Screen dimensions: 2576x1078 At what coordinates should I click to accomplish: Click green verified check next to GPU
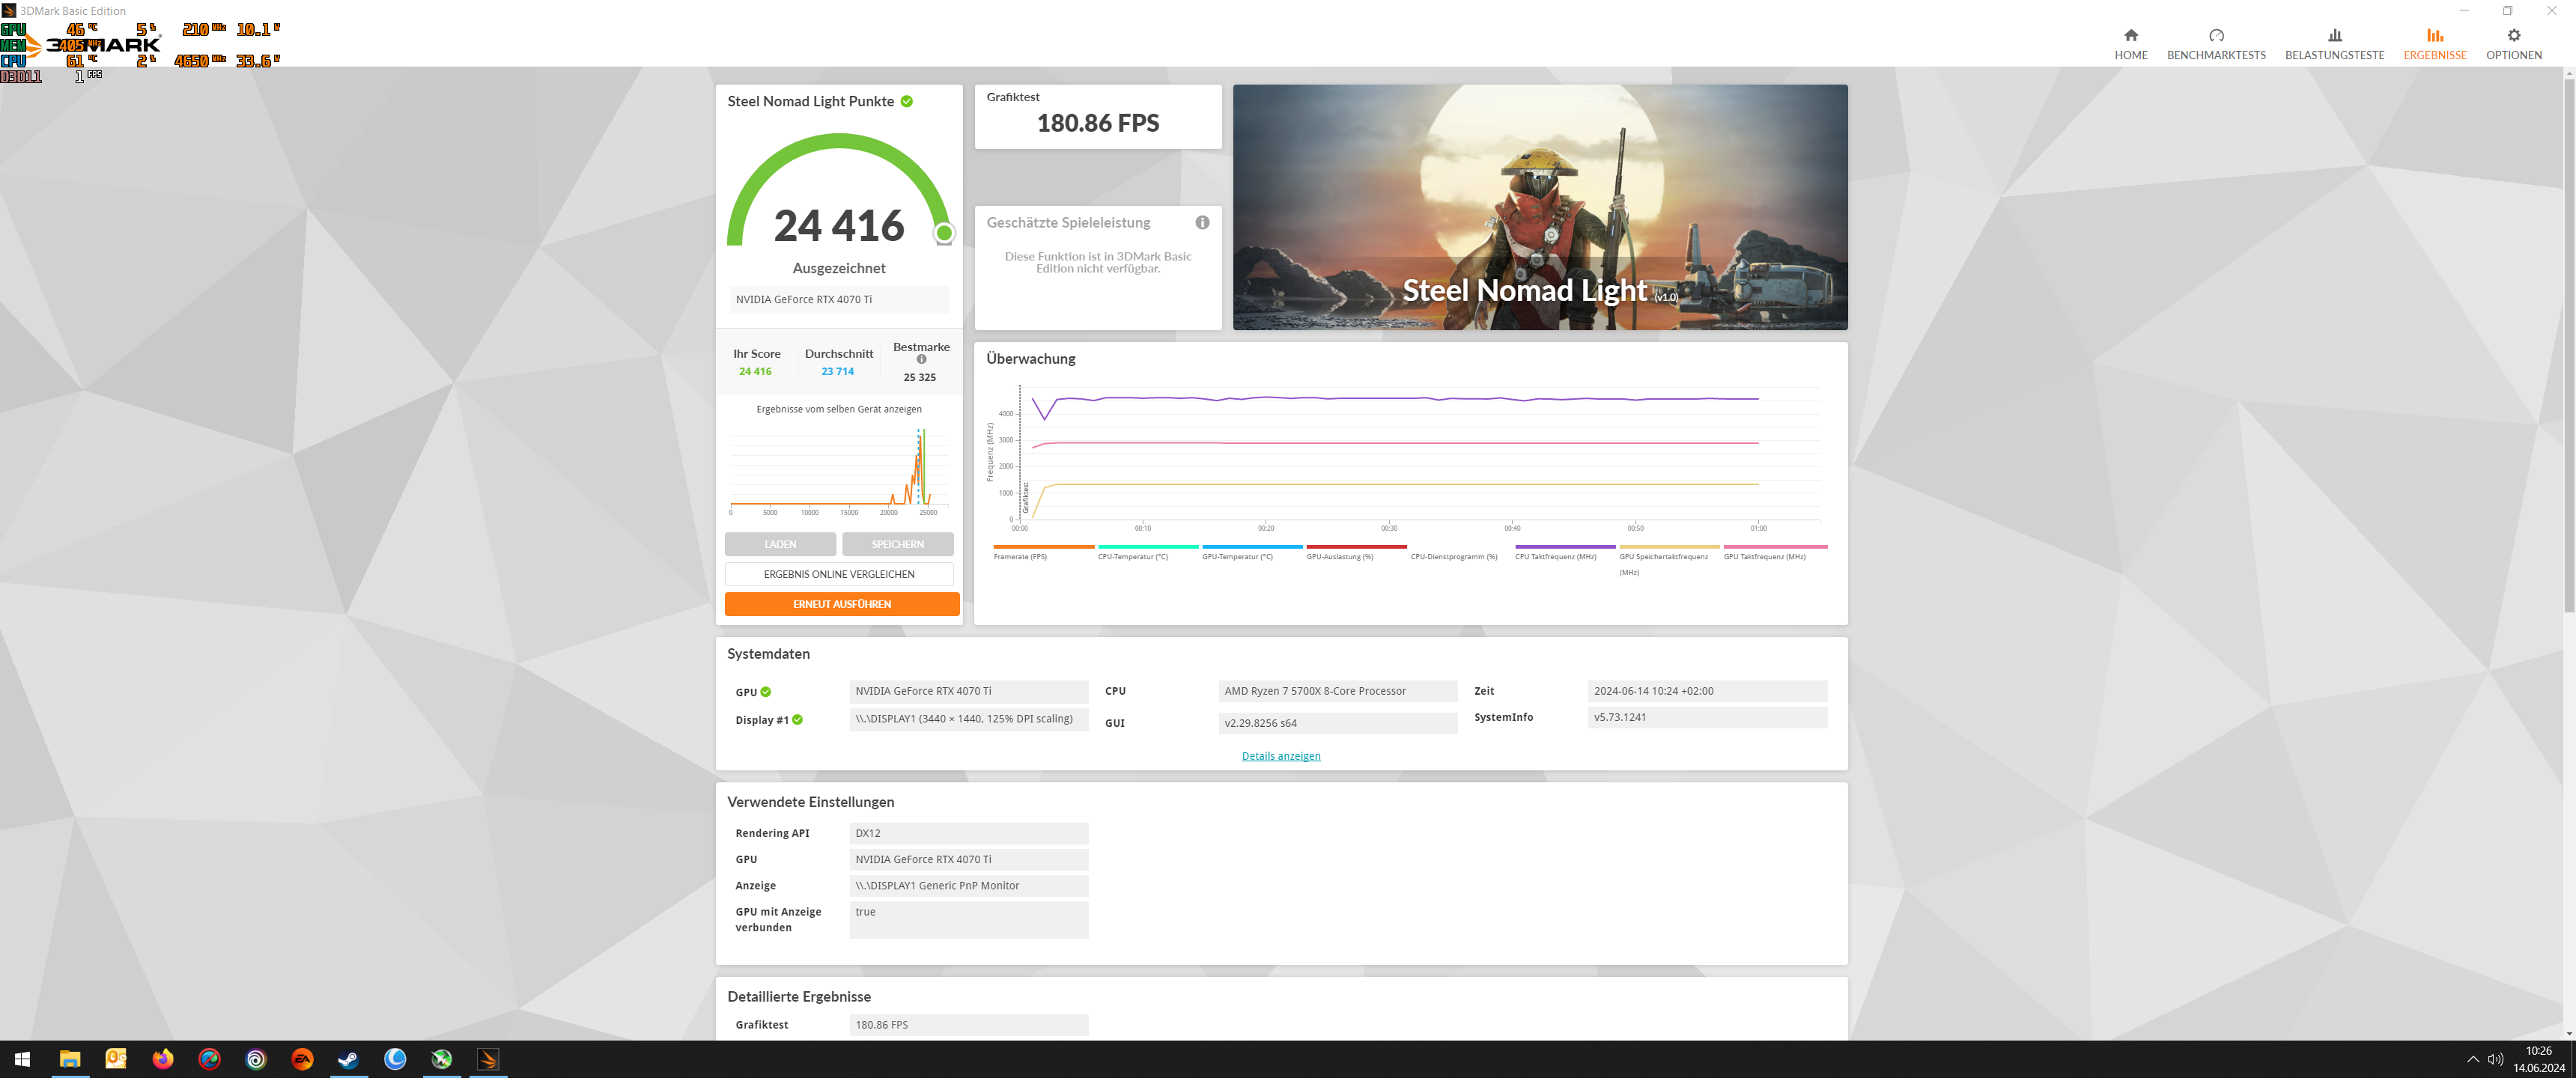766,692
